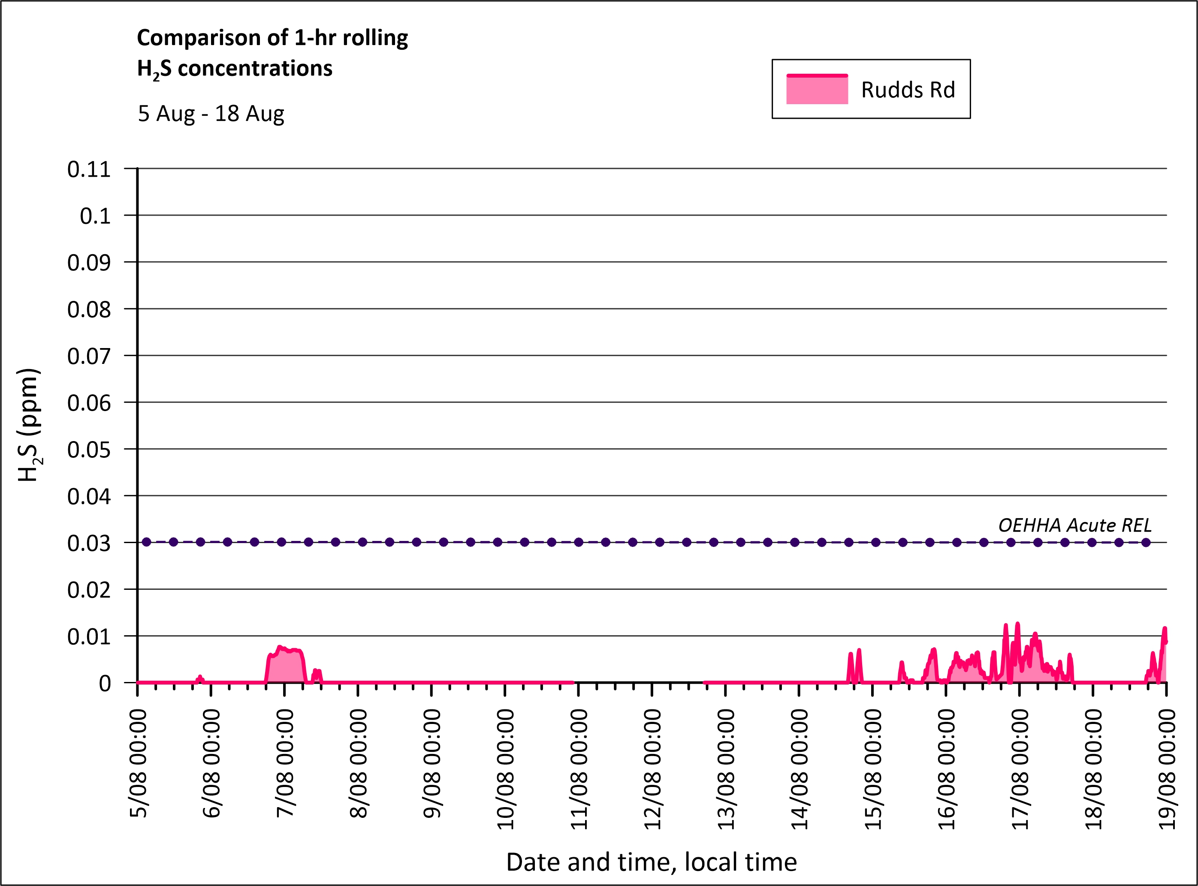Screen dimensions: 1198x886
Task: Click the 0 y-axis tick label
Action: click(105, 684)
